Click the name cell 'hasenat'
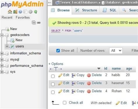The width and height of the screenshot is (138, 109). pyautogui.click(x=118, y=83)
